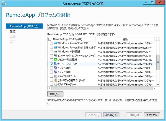Click the scroll down arrow of program list
The height and width of the screenshot is (121, 166).
pos(158,85)
